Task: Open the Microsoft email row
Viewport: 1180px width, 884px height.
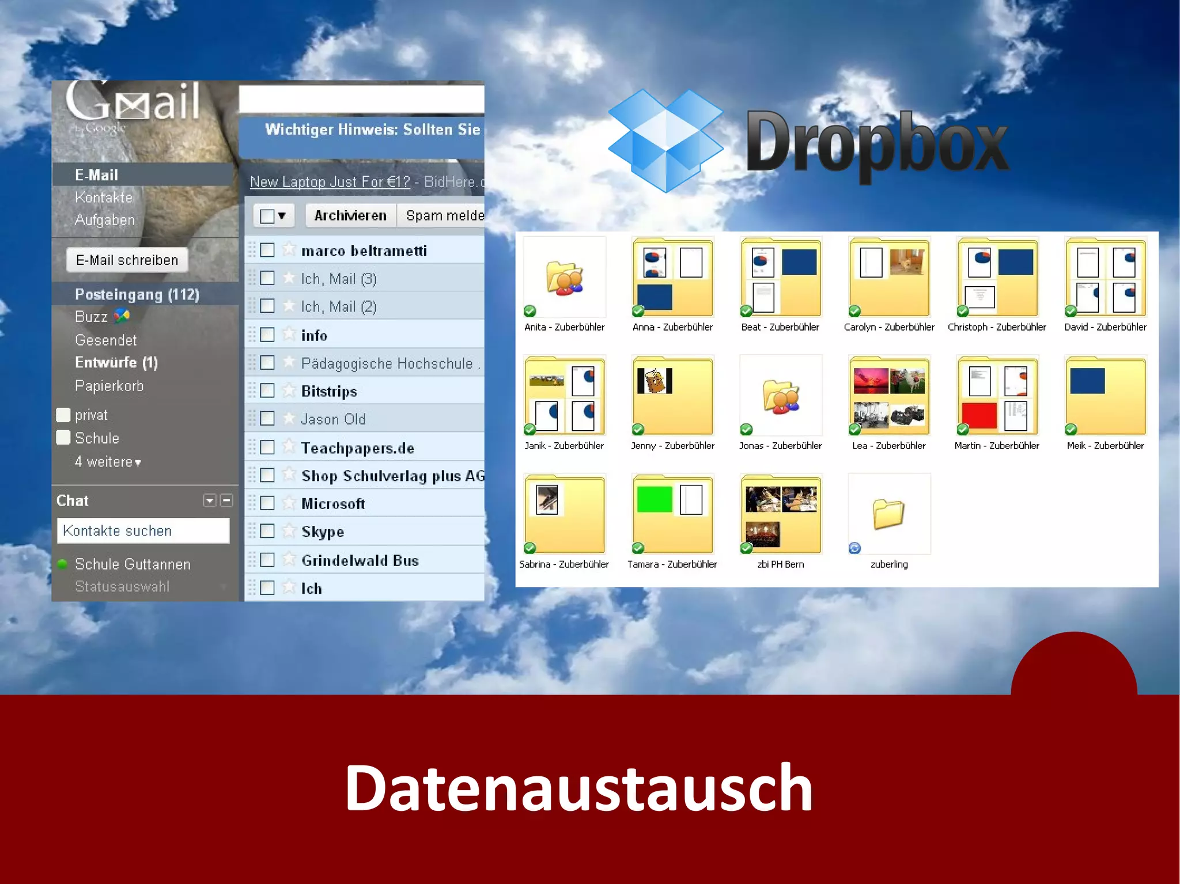Action: click(x=364, y=503)
